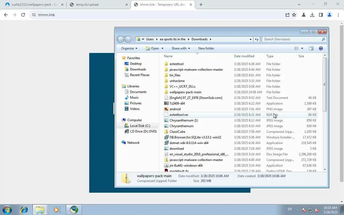Image resolution: width=344 pixels, height=215 pixels.
Task: Click the file list scroll up arrow
Action: (x=325, y=55)
